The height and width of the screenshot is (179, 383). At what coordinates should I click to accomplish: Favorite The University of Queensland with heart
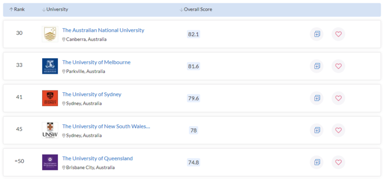coord(338,163)
